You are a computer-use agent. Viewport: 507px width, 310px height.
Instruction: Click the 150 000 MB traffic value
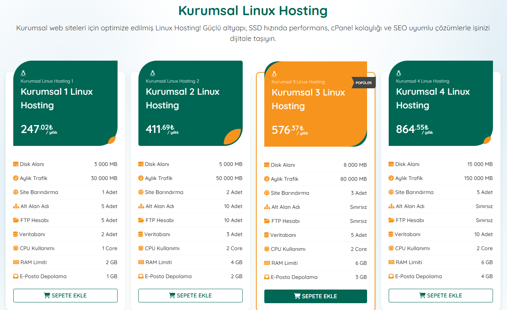pyautogui.click(x=479, y=178)
